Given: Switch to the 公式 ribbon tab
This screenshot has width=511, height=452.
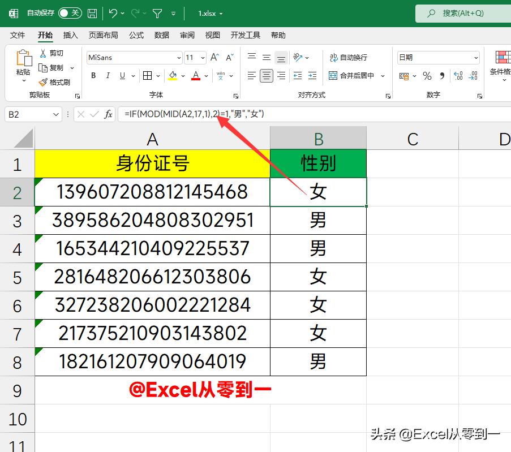Looking at the screenshot, I should tap(136, 35).
